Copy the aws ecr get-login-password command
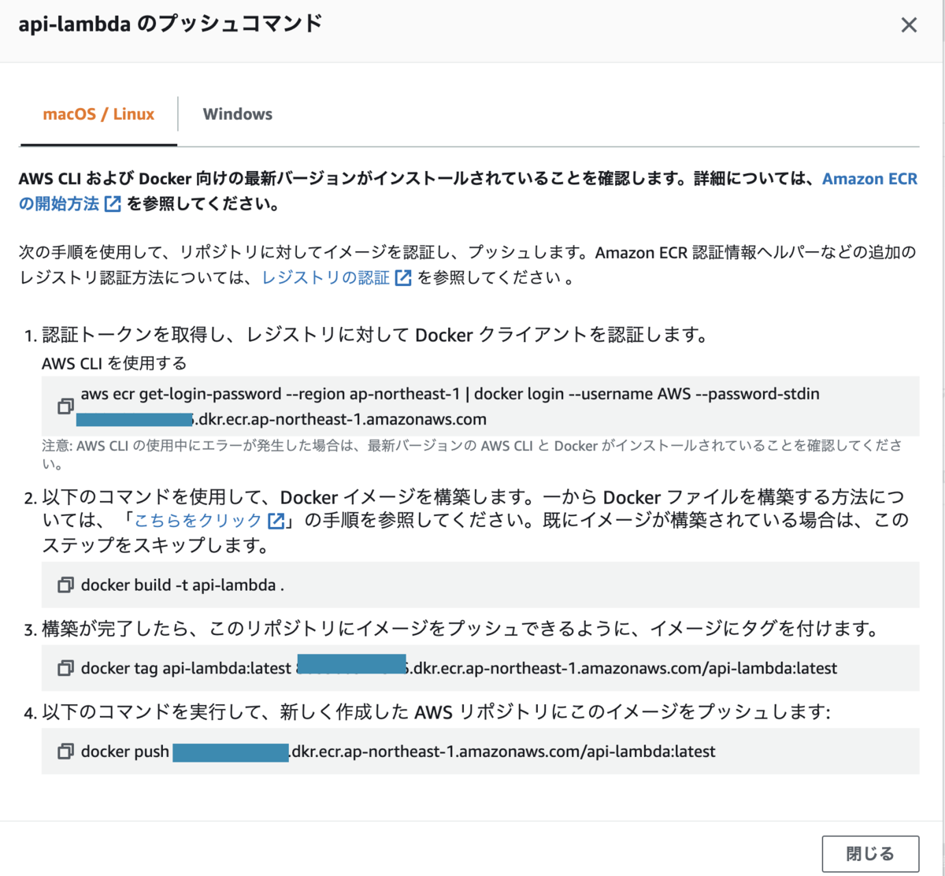This screenshot has width=945, height=876. click(65, 406)
